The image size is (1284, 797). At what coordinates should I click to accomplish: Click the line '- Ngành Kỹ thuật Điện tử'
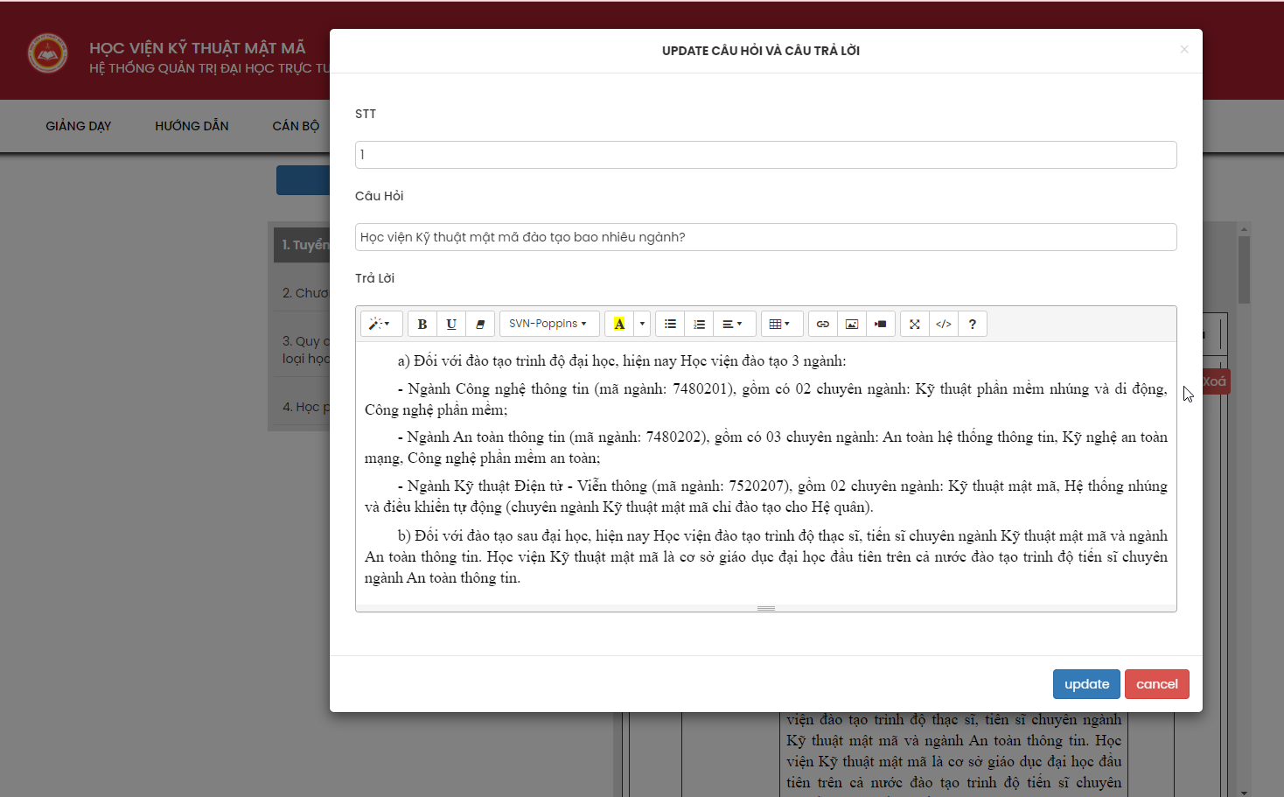tap(766, 496)
